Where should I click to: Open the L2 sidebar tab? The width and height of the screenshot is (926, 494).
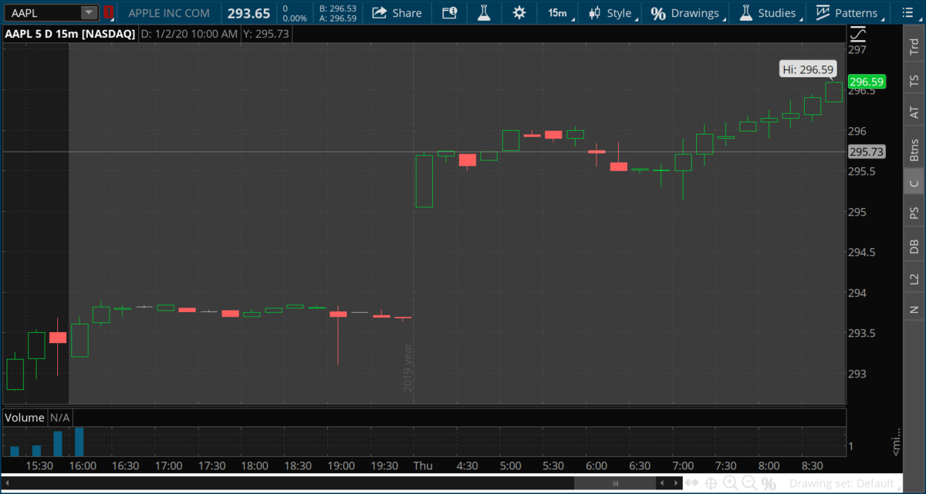coord(914,278)
